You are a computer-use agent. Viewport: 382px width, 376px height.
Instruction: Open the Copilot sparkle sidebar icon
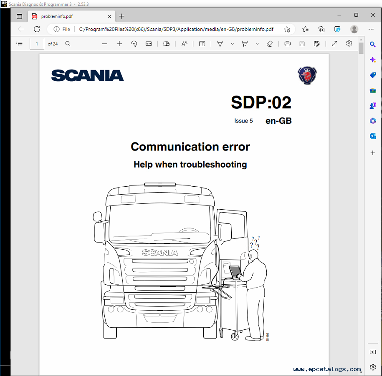[x=373, y=60]
